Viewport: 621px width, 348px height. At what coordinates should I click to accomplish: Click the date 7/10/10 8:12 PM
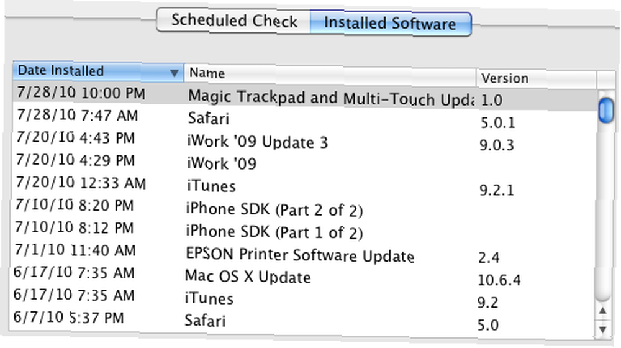click(75, 228)
